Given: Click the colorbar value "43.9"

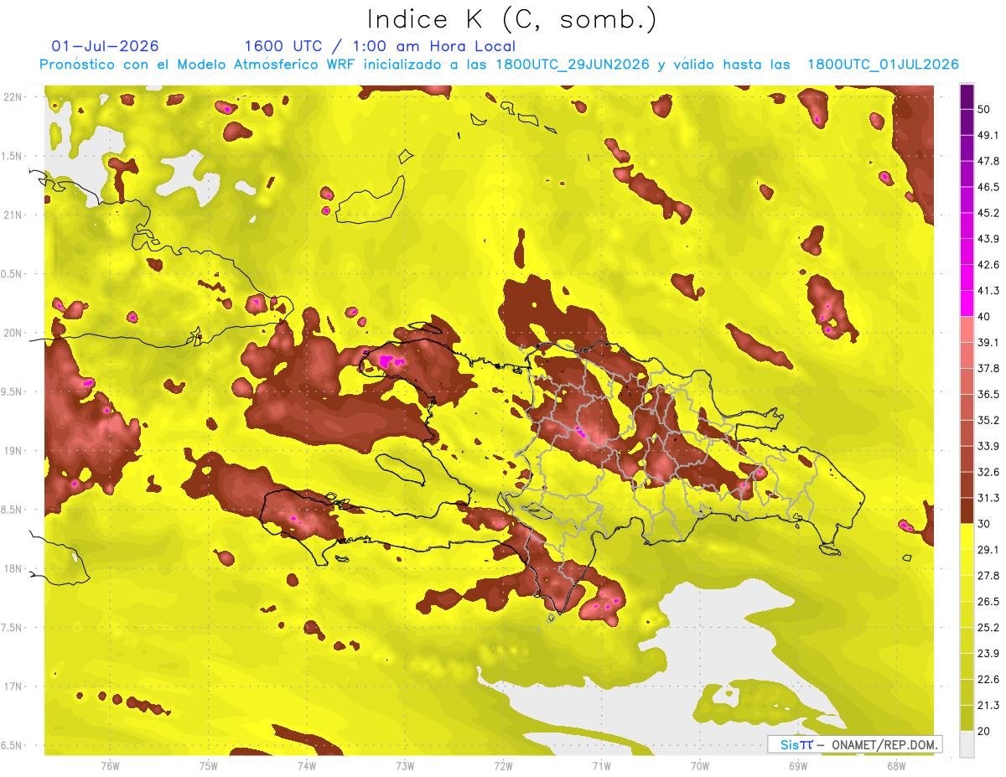Looking at the screenshot, I should 988,239.
